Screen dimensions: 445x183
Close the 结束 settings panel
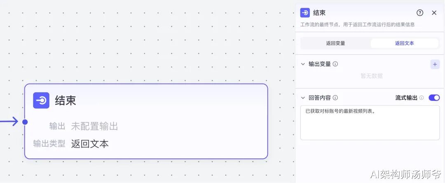click(434, 13)
